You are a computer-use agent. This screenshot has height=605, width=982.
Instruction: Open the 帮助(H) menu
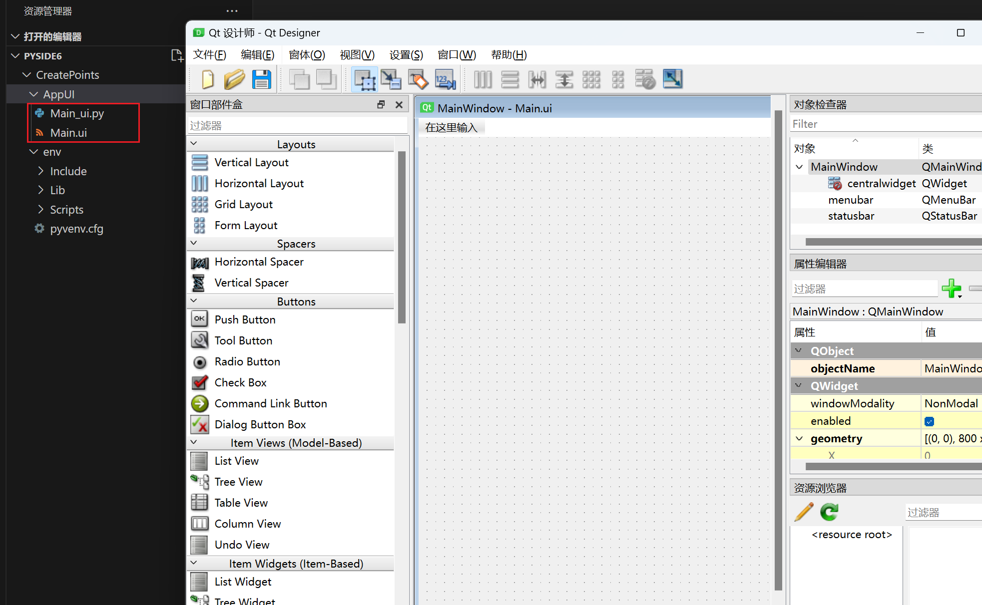click(x=508, y=55)
